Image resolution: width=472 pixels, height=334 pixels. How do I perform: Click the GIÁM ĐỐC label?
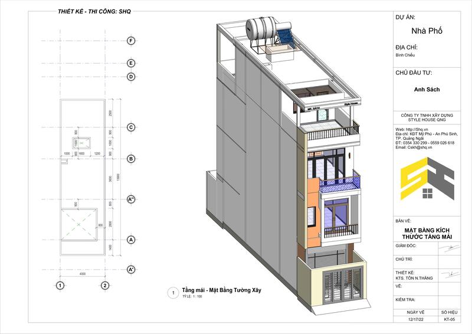[x=406, y=245]
